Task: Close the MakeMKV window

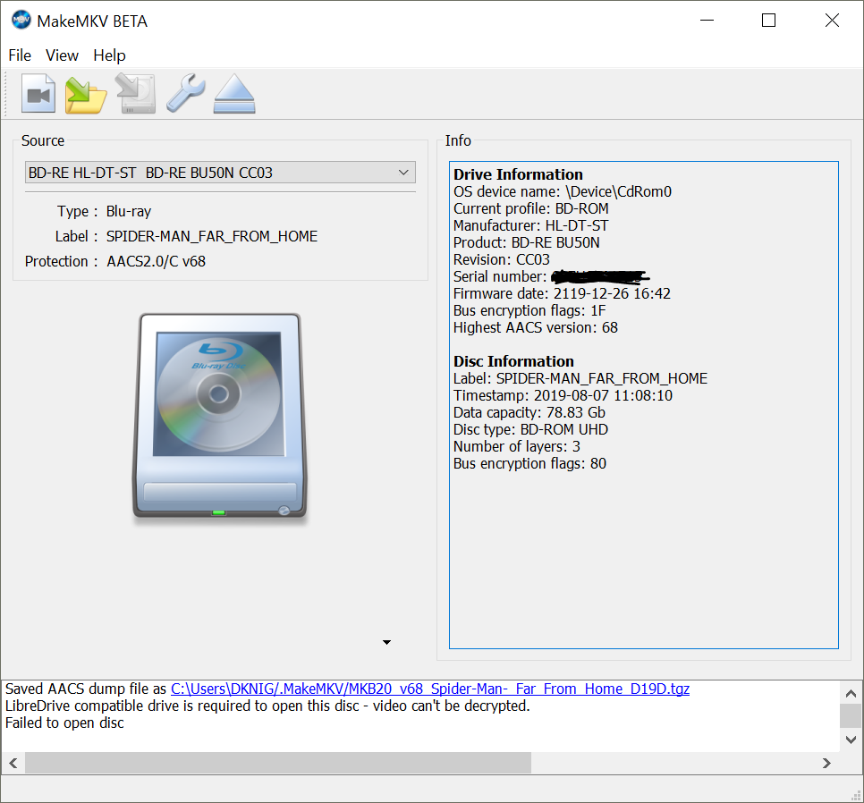Action: 832,21
